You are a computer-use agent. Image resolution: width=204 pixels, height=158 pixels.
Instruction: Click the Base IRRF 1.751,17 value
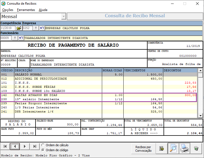114,133
